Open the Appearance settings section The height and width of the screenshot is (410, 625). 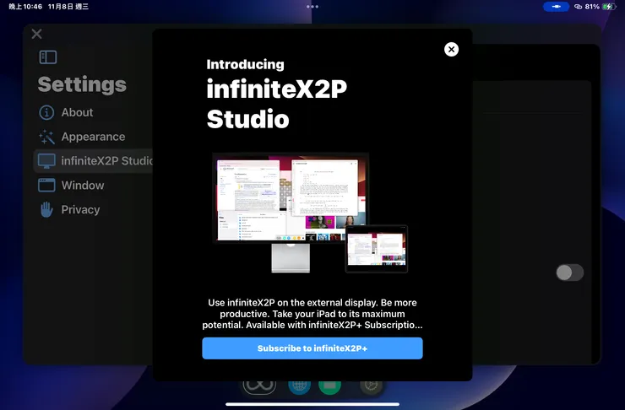pos(82,137)
